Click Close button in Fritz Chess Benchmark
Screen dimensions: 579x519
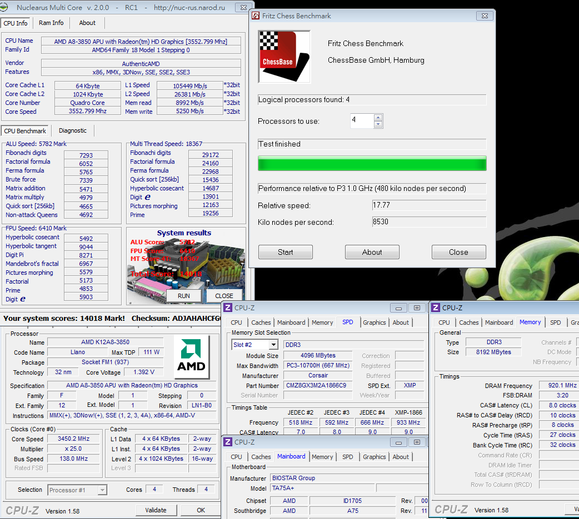point(458,253)
